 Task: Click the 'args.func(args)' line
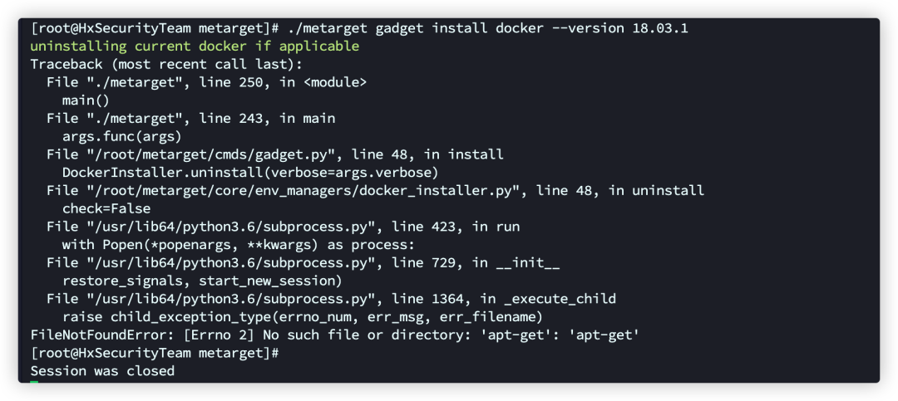(121, 136)
